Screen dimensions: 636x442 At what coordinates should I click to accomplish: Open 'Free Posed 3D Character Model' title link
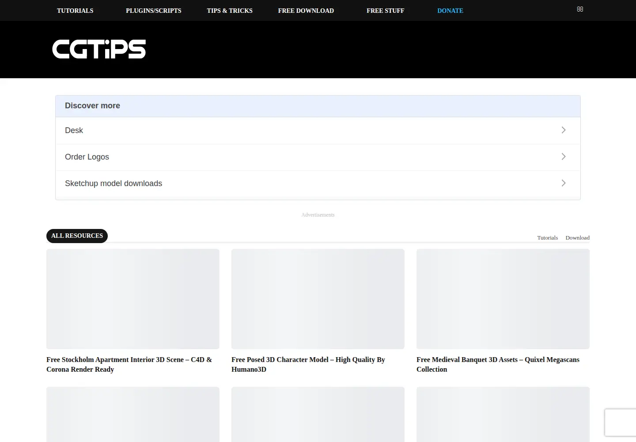308,365
